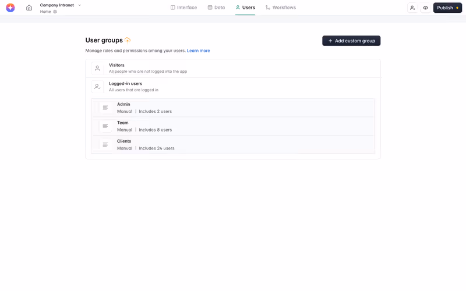Image resolution: width=466 pixels, height=291 pixels.
Task: Click the cloud sync icon beside User groups
Action: (x=128, y=40)
